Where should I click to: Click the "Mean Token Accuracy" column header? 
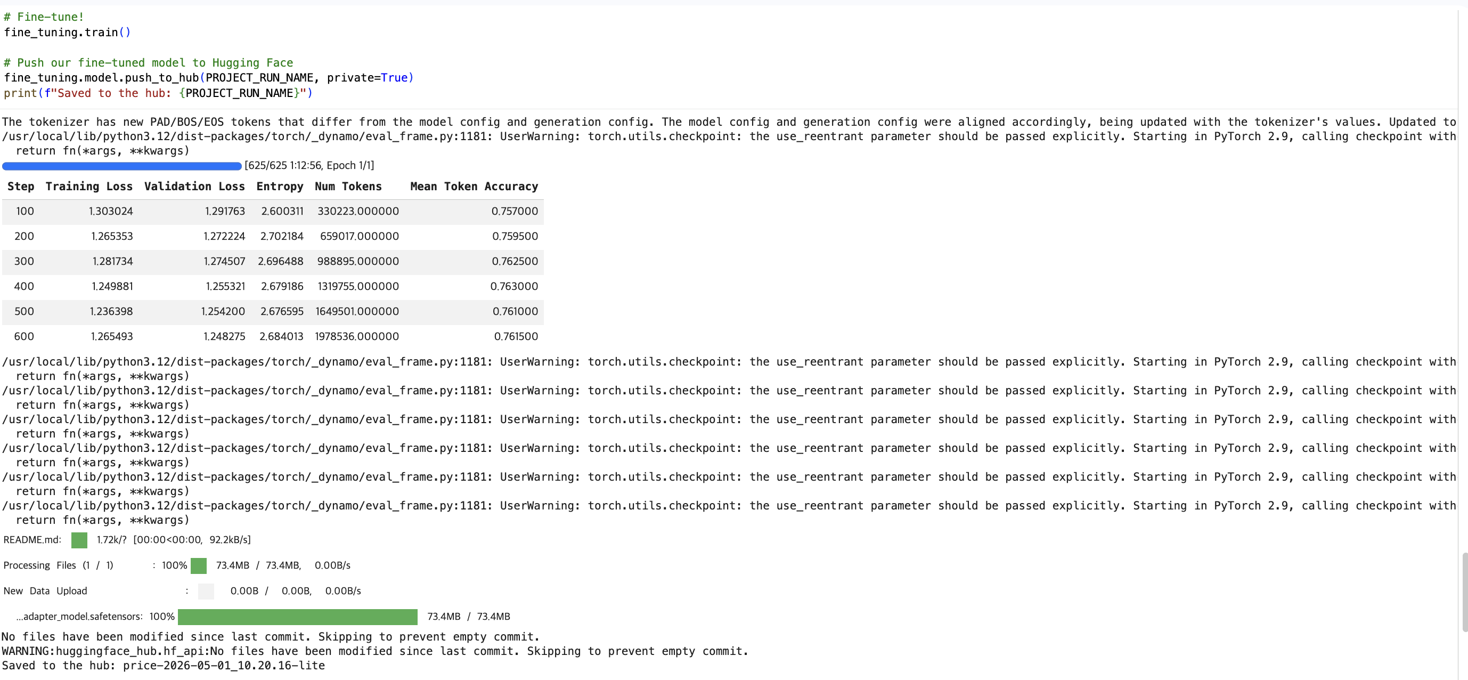(x=474, y=187)
